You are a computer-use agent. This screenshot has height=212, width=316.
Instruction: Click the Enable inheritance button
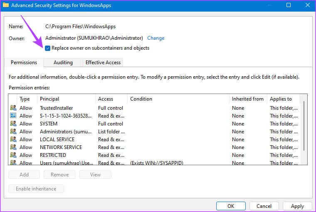(x=36, y=189)
